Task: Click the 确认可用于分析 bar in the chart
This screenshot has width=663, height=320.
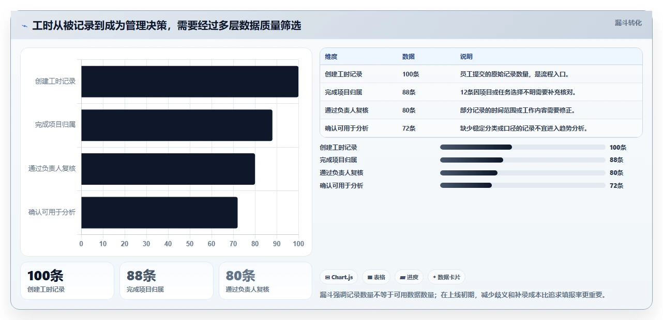Action: pyautogui.click(x=159, y=212)
